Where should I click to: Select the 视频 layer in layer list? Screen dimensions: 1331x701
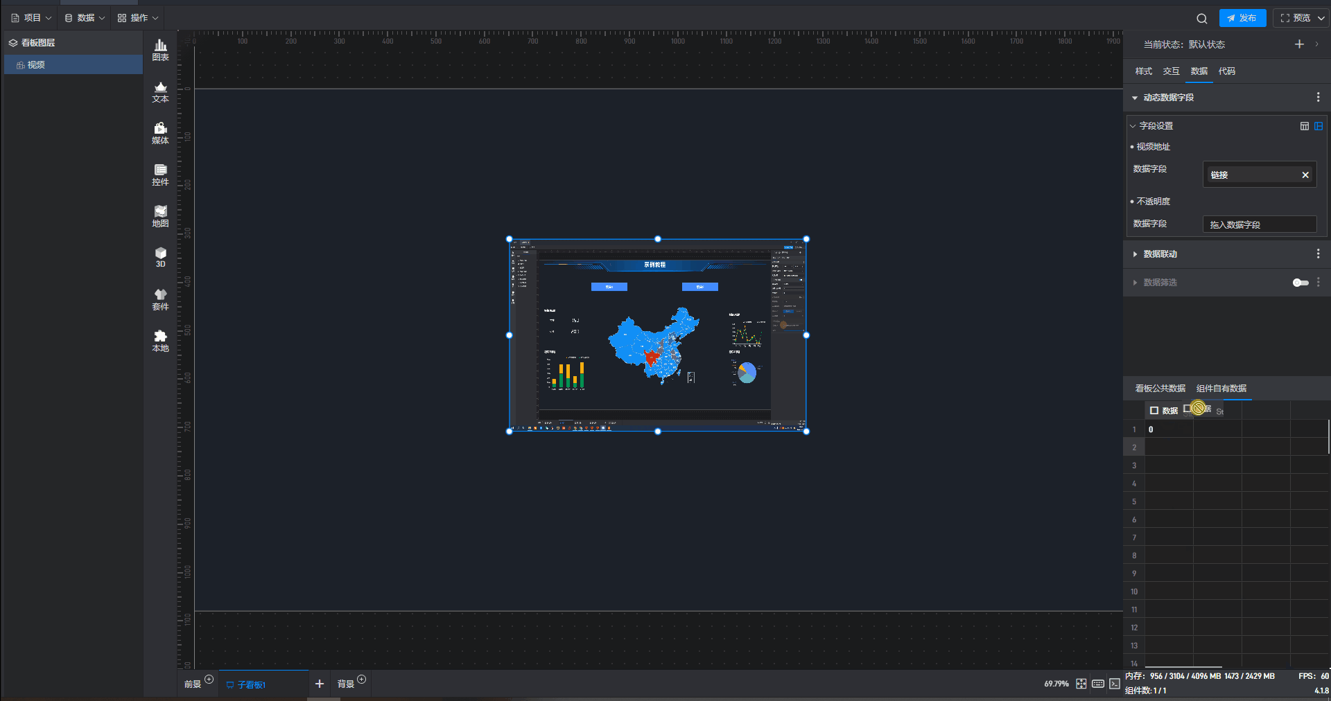click(x=36, y=65)
